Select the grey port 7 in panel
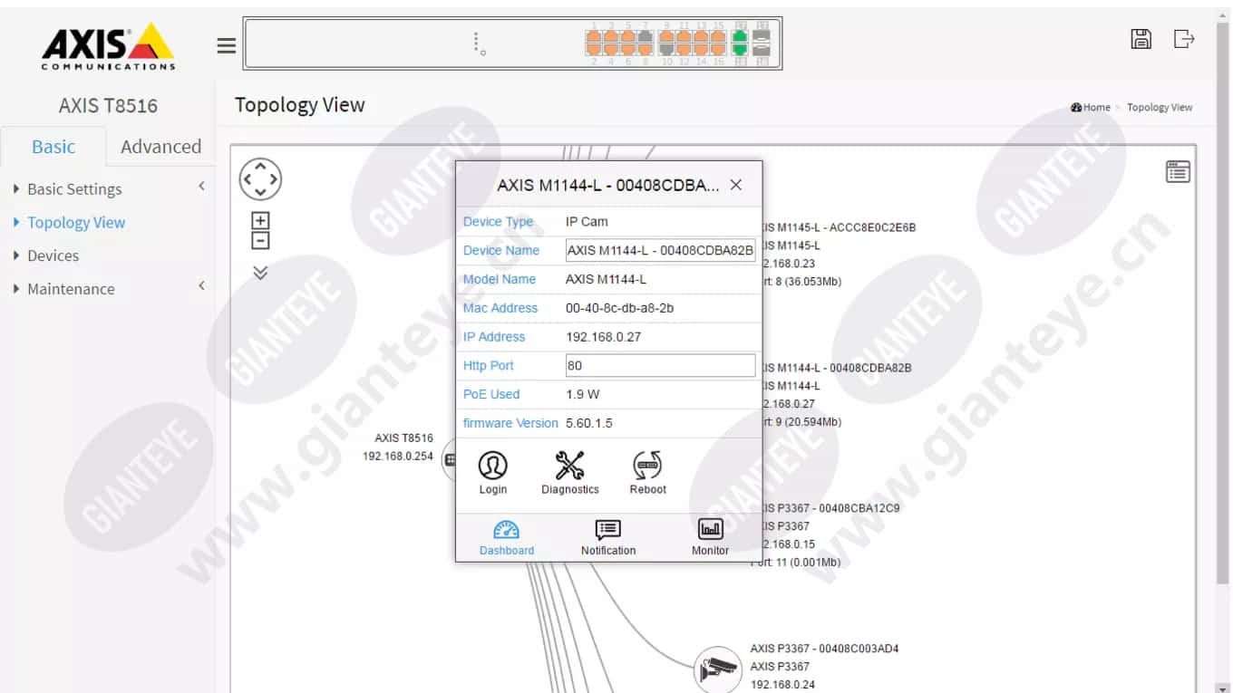The width and height of the screenshot is (1233, 693). [x=646, y=36]
